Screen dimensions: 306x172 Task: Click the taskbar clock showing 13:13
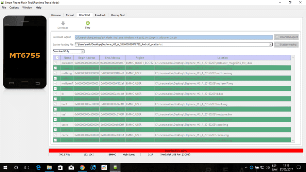tap(286, 168)
